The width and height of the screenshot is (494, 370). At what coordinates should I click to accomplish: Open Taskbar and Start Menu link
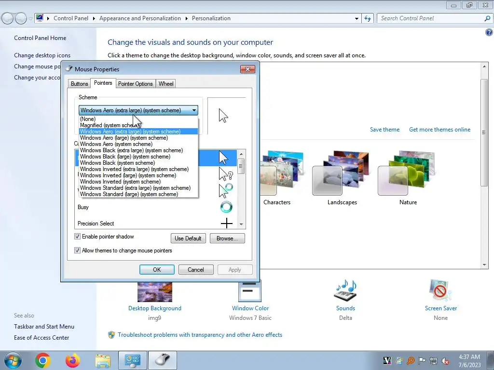click(44, 327)
